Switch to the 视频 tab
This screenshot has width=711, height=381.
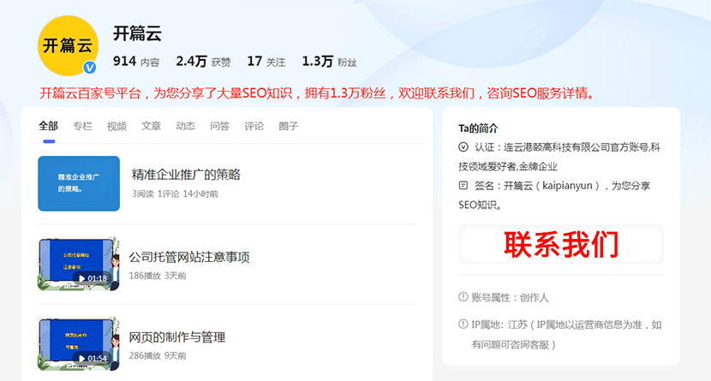pos(117,126)
